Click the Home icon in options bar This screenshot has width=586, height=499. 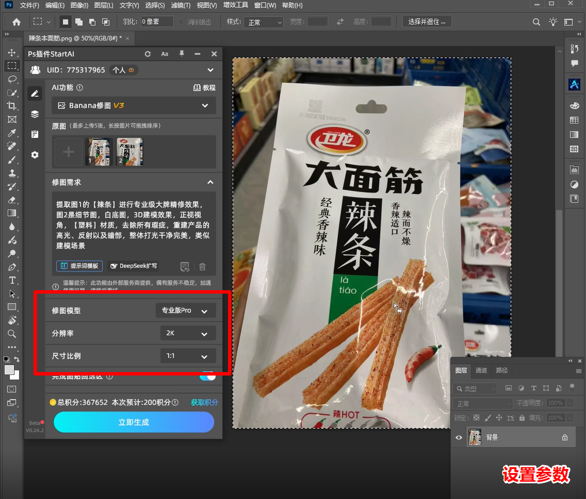[16, 22]
